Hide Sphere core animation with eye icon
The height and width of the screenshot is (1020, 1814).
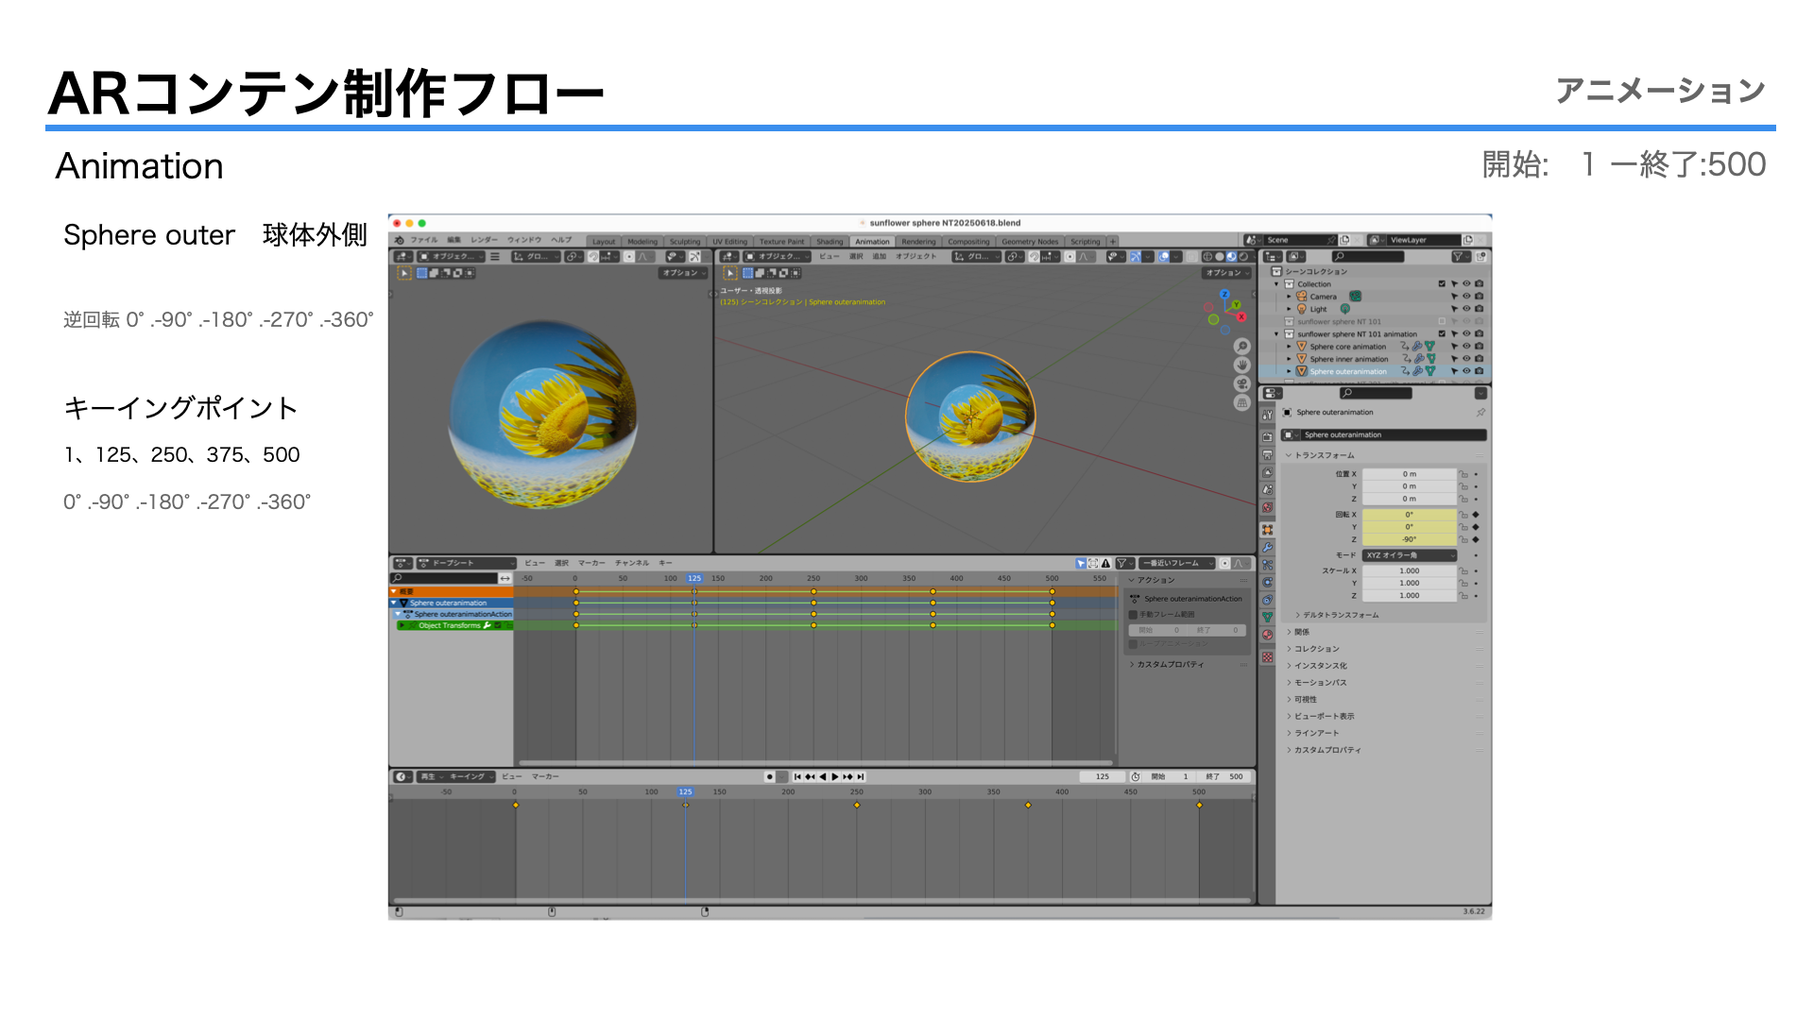(x=1466, y=347)
